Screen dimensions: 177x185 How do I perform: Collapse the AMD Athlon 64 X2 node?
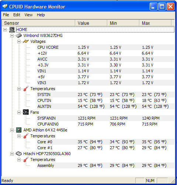(12, 130)
